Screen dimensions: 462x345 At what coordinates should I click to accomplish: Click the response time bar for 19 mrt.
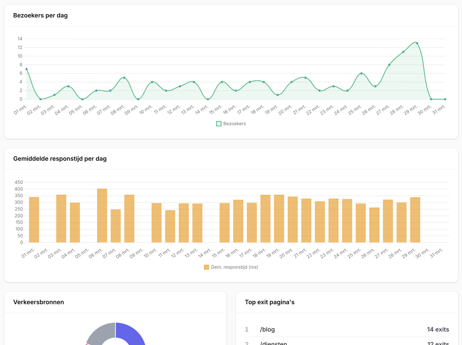[x=279, y=218]
